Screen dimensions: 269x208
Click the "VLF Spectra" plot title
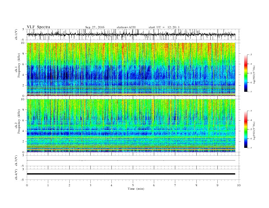[x=38, y=27]
